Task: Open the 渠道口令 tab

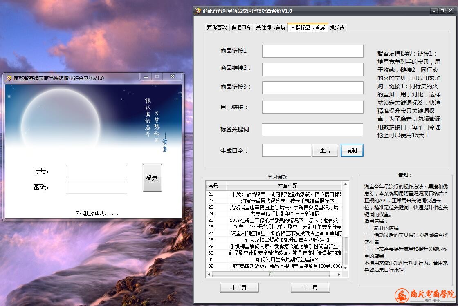Action: [241, 27]
